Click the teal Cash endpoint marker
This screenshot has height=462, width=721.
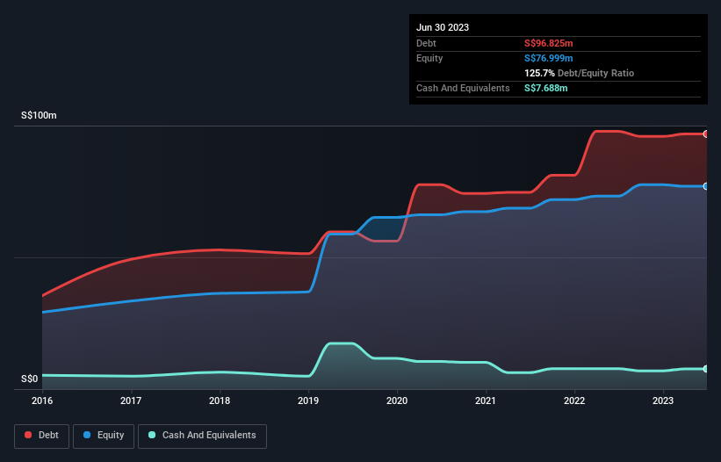(706, 369)
